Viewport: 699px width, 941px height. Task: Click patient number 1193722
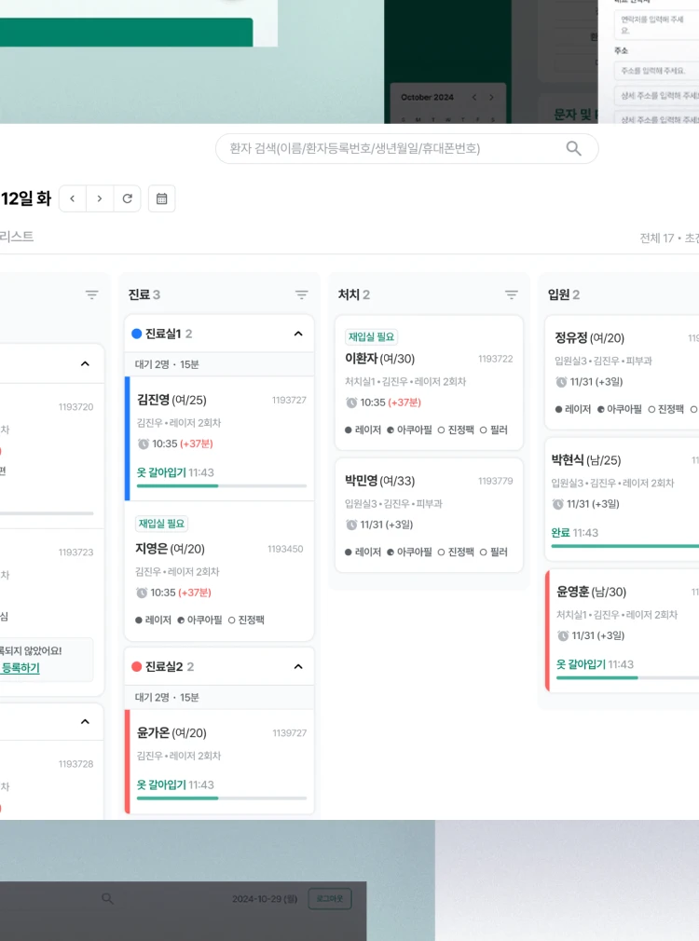point(496,359)
